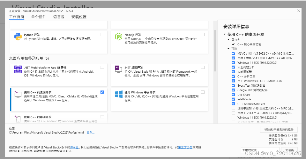This screenshot has height=159, width=306.
Task: Uncheck the C++ ATL for v143 option
Action: pyautogui.click(x=233, y=58)
